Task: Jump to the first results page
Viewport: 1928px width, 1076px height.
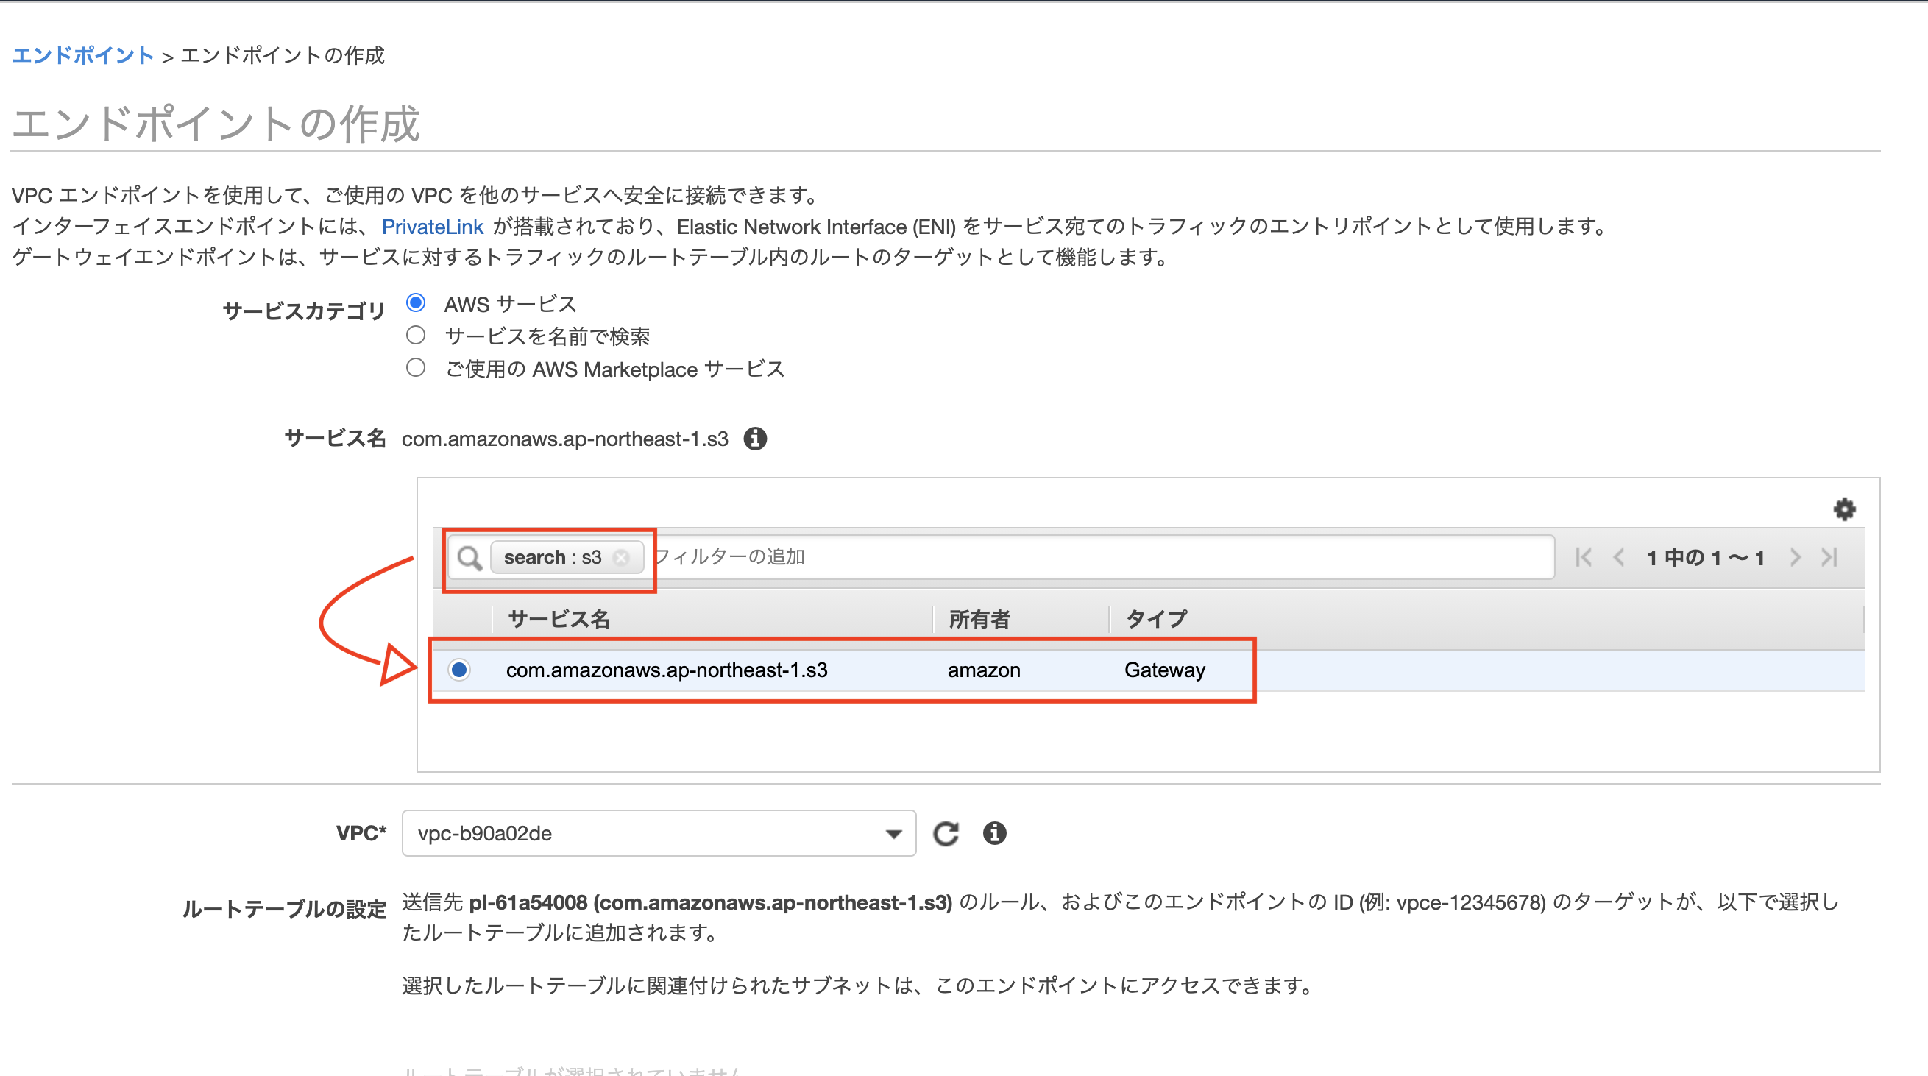Action: [x=1582, y=556]
